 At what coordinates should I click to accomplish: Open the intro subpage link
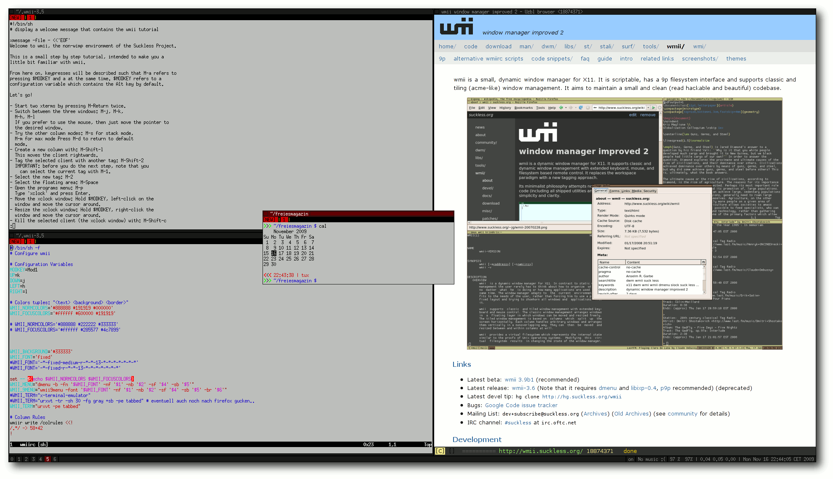click(626, 58)
